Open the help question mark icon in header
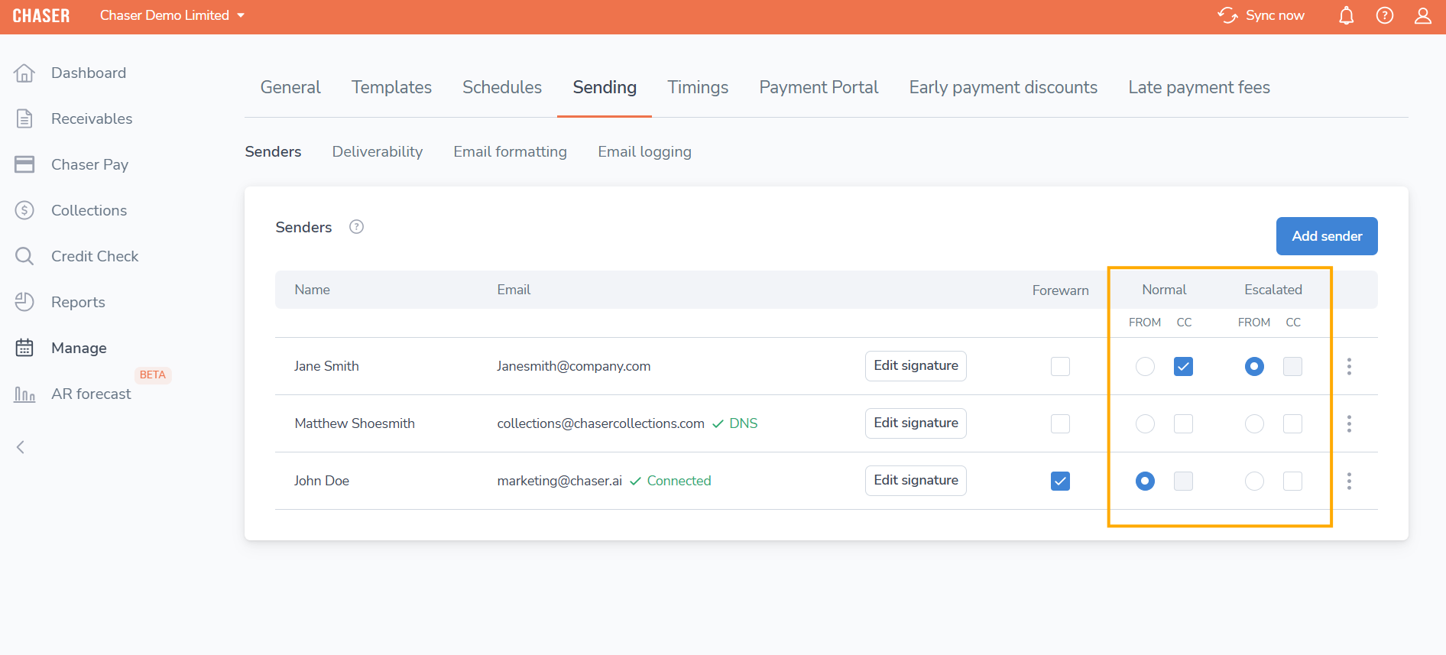The height and width of the screenshot is (655, 1446). [x=1384, y=16]
